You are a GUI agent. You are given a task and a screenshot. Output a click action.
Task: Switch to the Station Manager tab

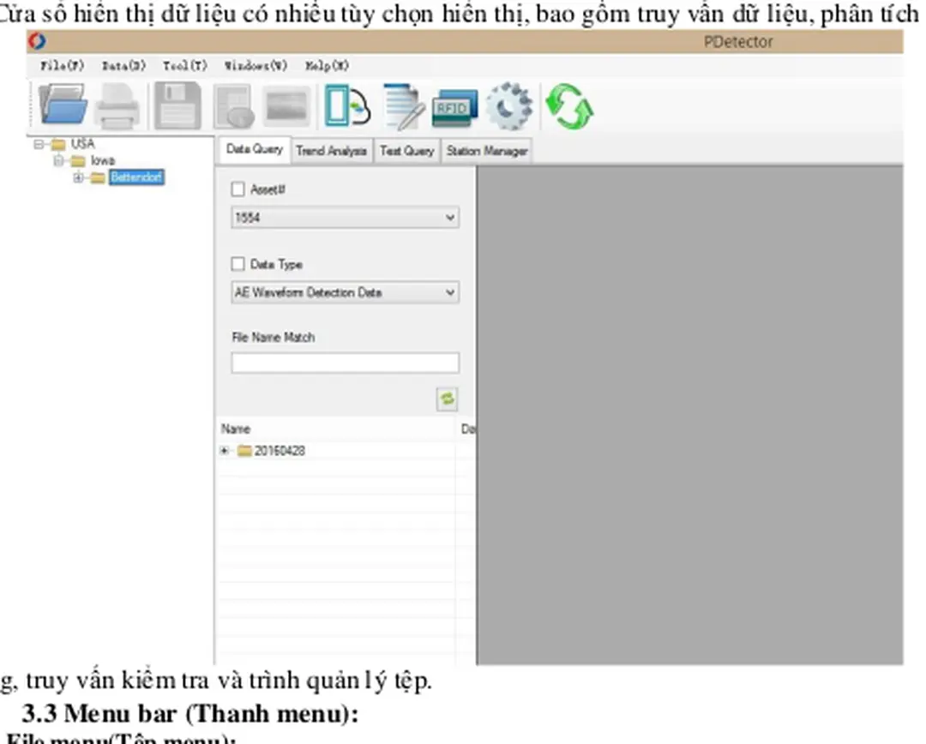(x=486, y=151)
